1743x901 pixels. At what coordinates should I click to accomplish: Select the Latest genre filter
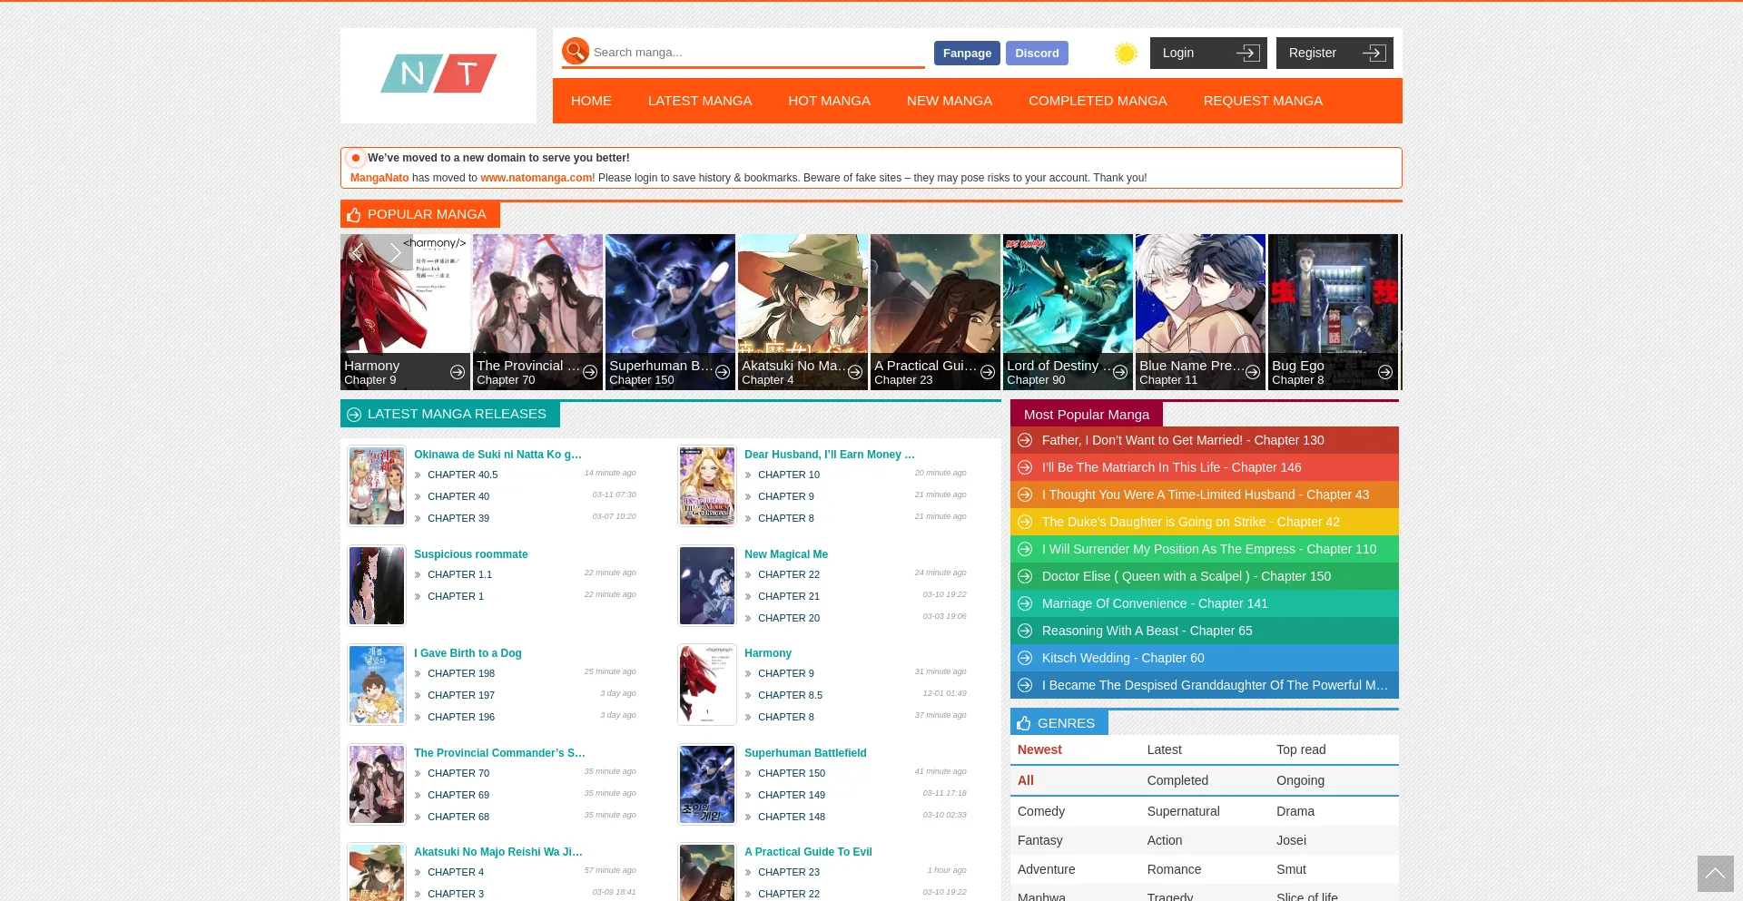pyautogui.click(x=1164, y=749)
